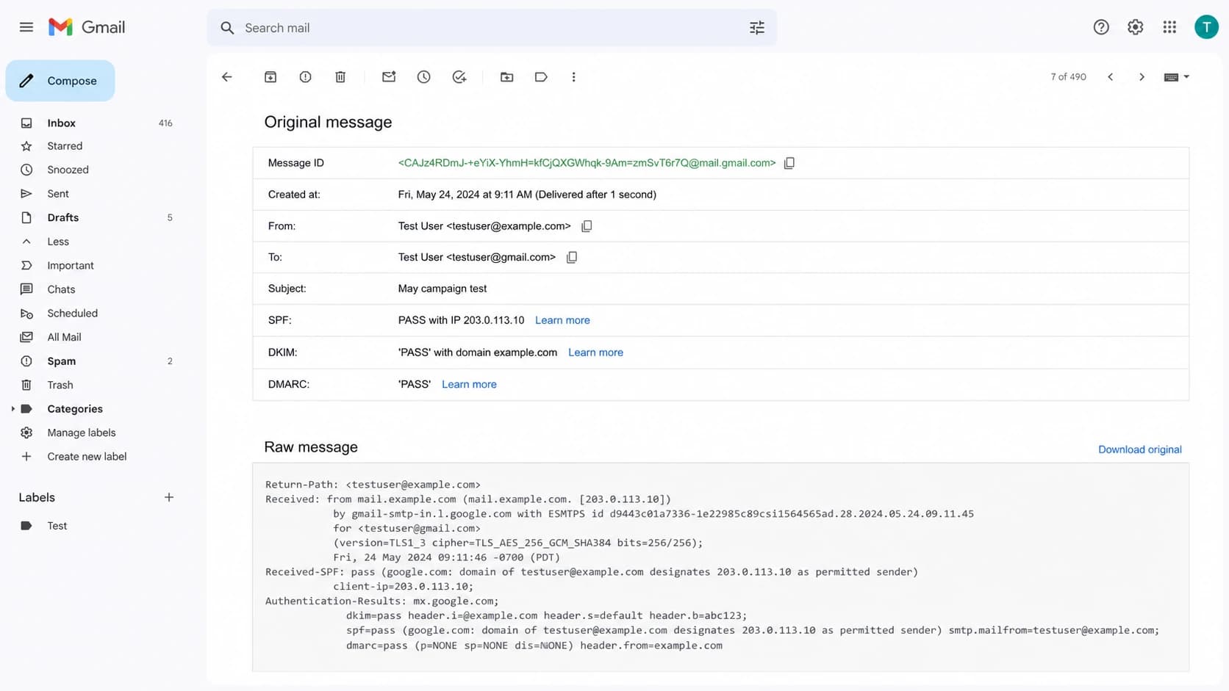This screenshot has width=1229, height=691.
Task: Go to the newer message arrow
Action: 1111,77
